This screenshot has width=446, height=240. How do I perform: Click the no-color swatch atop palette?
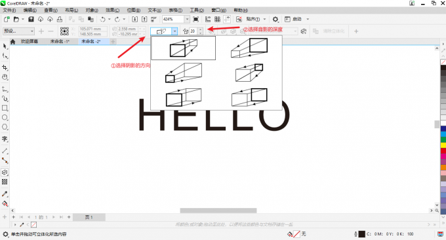(x=443, y=62)
